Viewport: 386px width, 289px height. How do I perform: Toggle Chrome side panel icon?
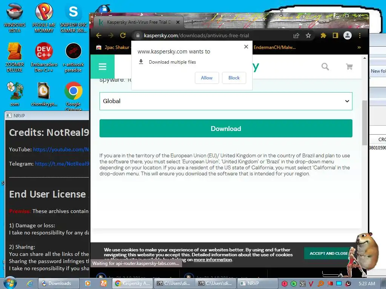335,35
